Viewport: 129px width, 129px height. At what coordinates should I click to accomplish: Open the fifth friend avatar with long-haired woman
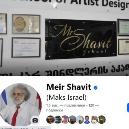pyautogui.click(x=80, y=120)
